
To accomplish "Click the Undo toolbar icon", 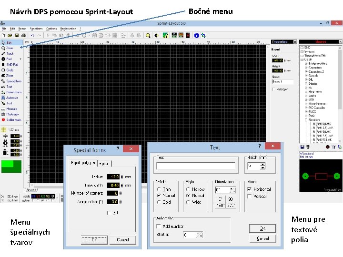I will (x=32, y=35).
